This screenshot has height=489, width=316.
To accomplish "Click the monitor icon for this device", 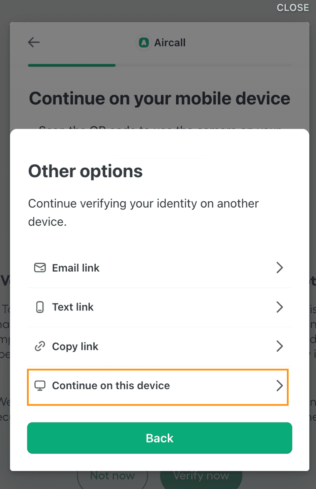I will 40,386.
